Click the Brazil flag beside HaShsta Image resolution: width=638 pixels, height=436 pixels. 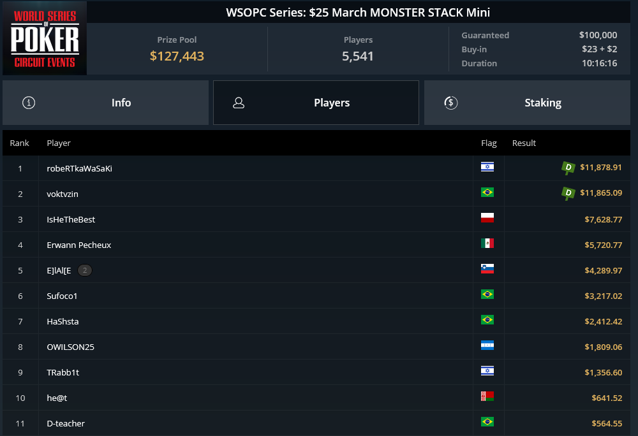pos(487,320)
